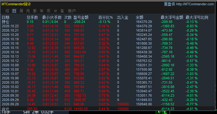217x114 pixels.
Task: Select the 2026.10.05 date row
Action: pyautogui.click(x=10, y=82)
